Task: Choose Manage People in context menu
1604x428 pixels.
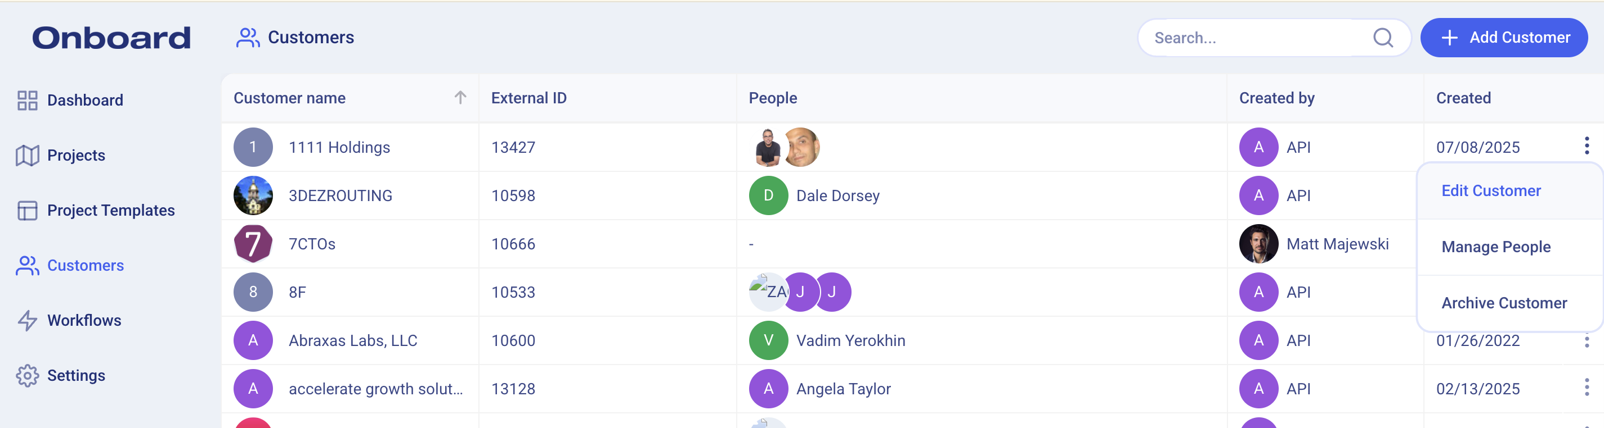Action: (1495, 247)
